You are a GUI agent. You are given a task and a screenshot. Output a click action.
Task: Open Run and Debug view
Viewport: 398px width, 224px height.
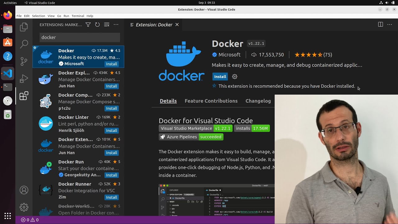(x=24, y=79)
